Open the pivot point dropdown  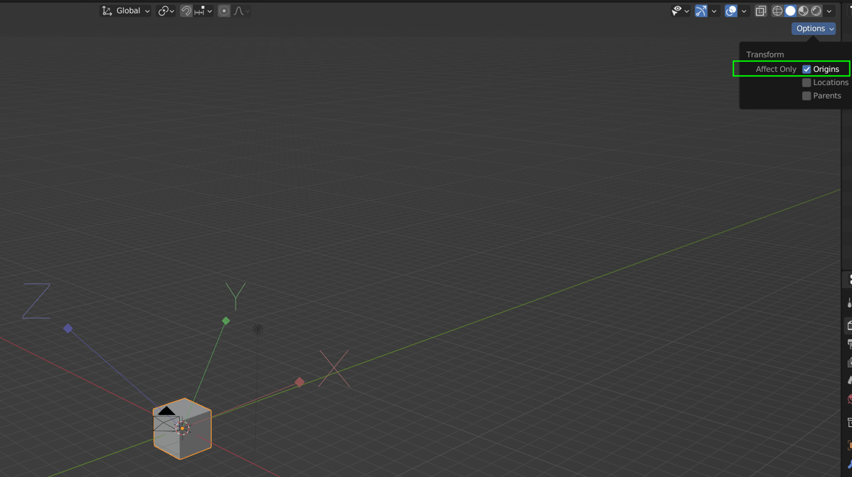click(166, 11)
